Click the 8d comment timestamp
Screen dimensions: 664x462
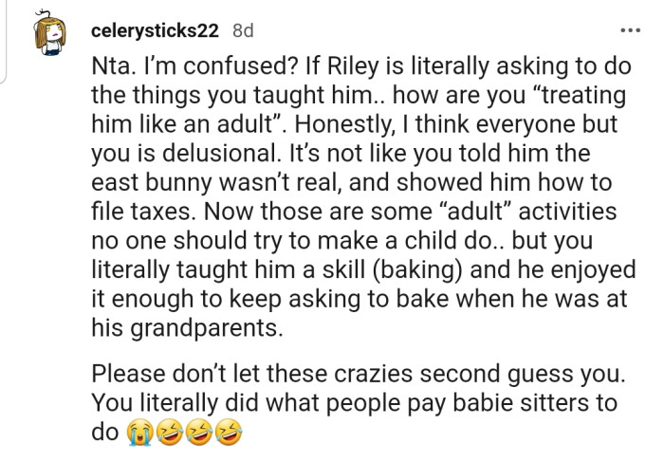coord(243,30)
